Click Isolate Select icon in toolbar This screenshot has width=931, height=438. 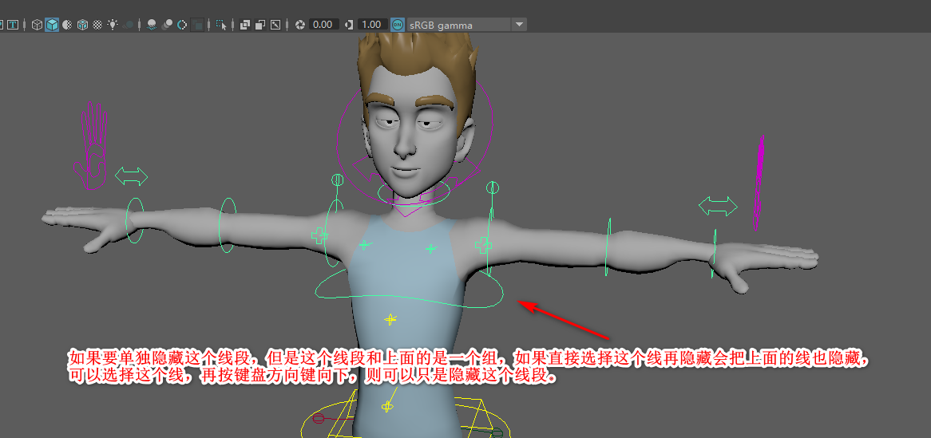[223, 25]
